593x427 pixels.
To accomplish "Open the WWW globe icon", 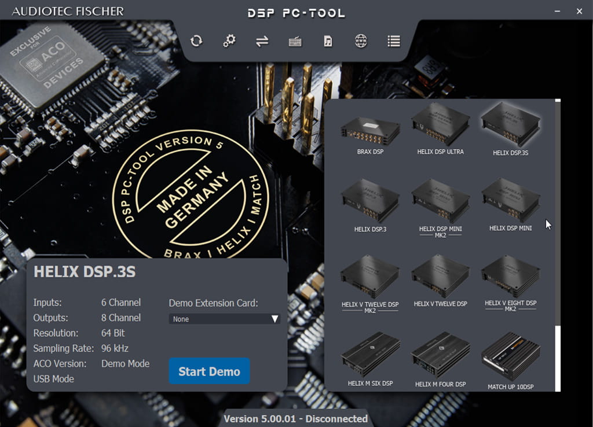I will [x=361, y=41].
